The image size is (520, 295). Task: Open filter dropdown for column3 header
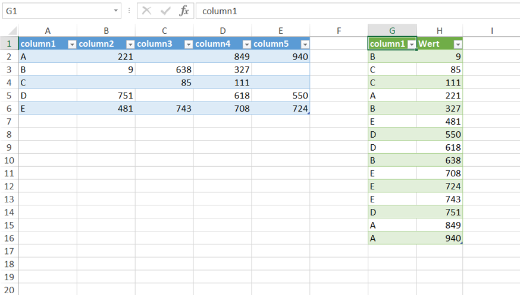tap(189, 44)
